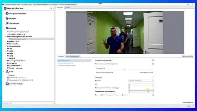Expand the Настройки сервера tree node

tap(3, 14)
